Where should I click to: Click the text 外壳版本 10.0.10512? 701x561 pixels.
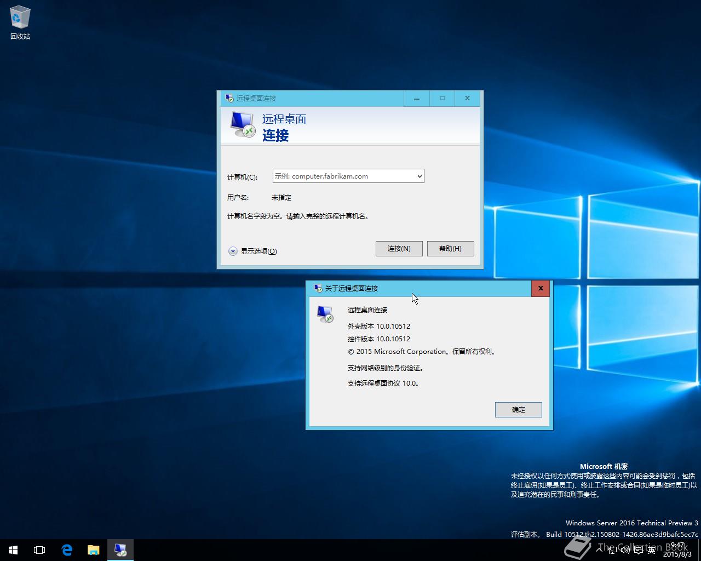tap(379, 326)
